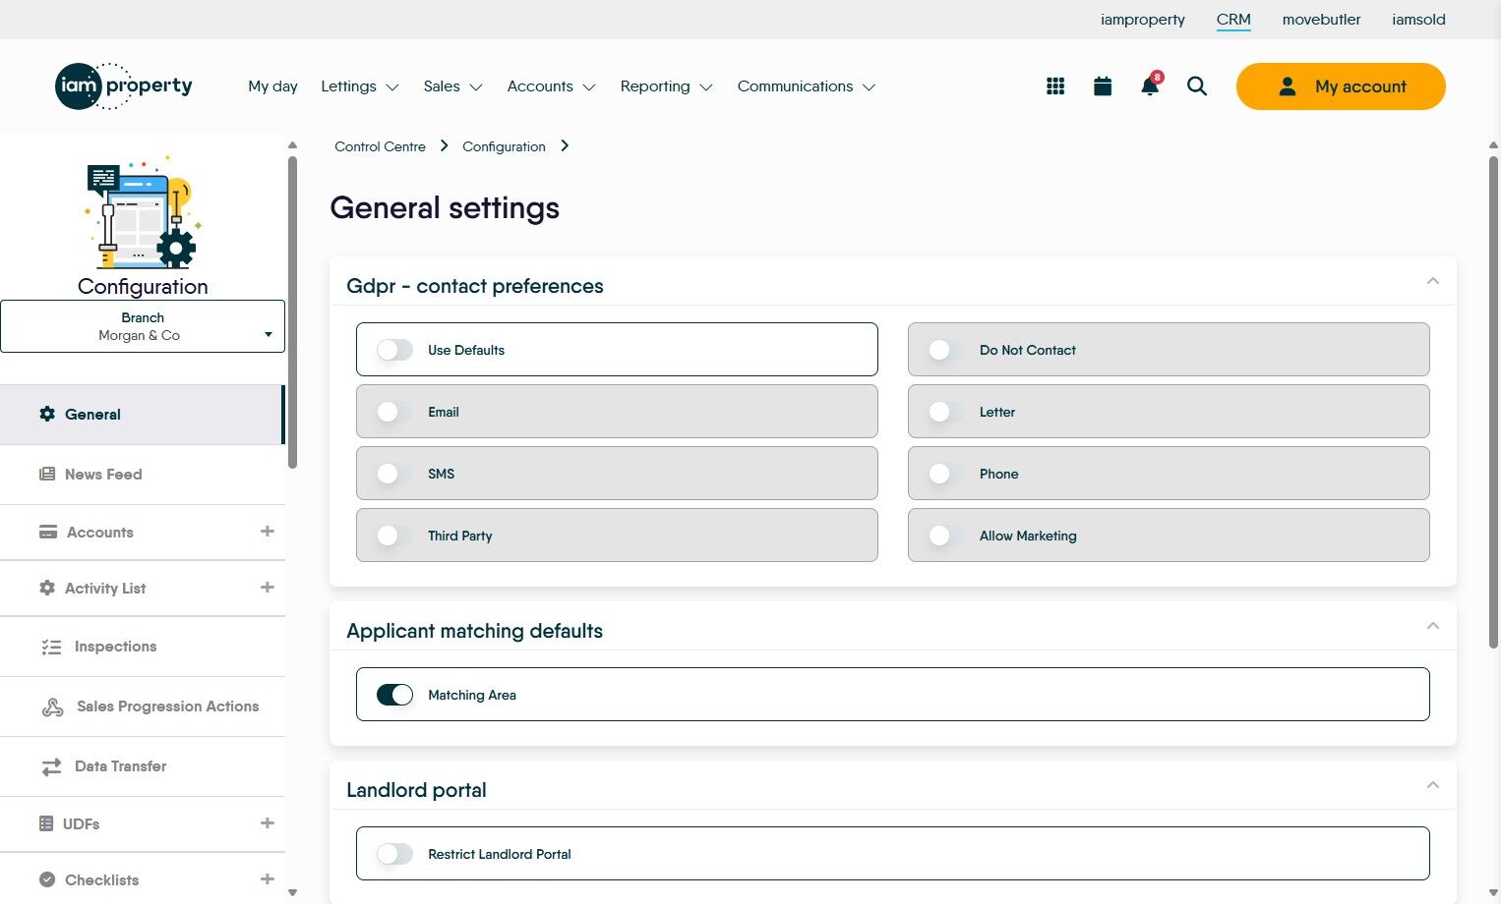
Task: Toggle Restrict Landlord Portal switch
Action: 395,854
